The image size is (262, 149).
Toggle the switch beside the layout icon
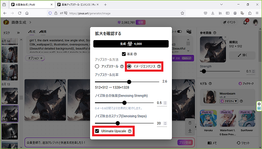pos(179,32)
